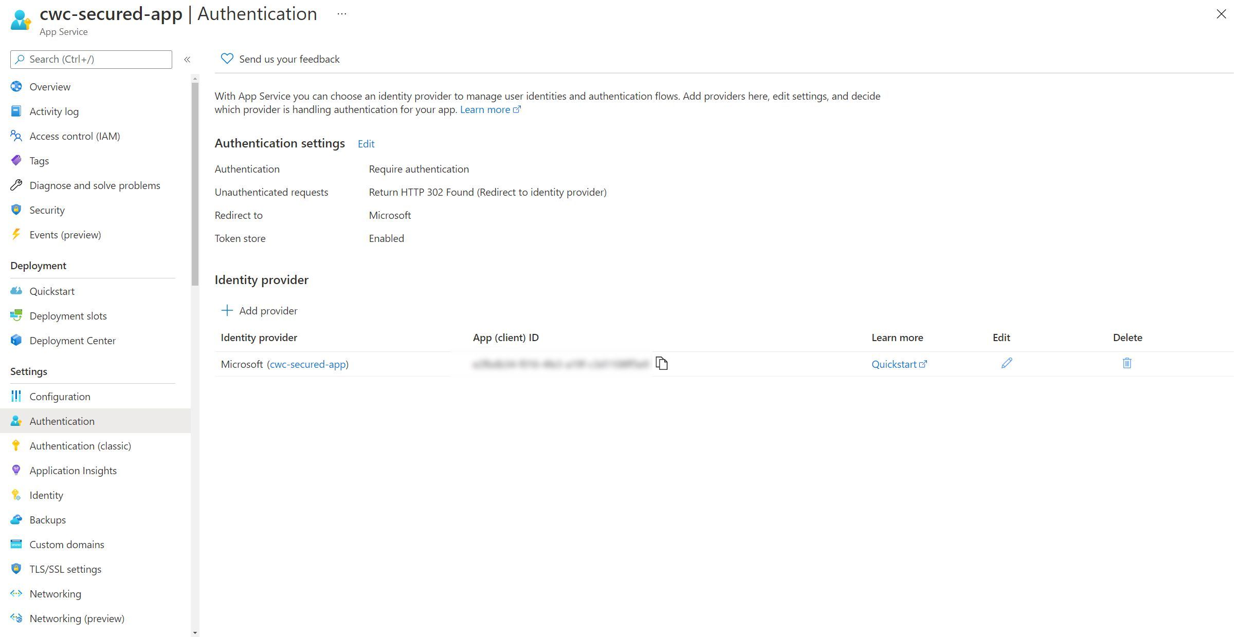Expand the Authentication settings Edit option
Screen dimensions: 1240x637
tap(365, 143)
